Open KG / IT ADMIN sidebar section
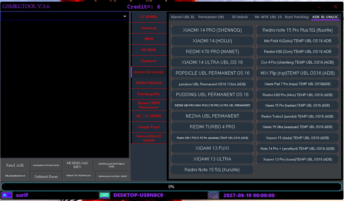Screen dimensions: 344x201 point(149,116)
